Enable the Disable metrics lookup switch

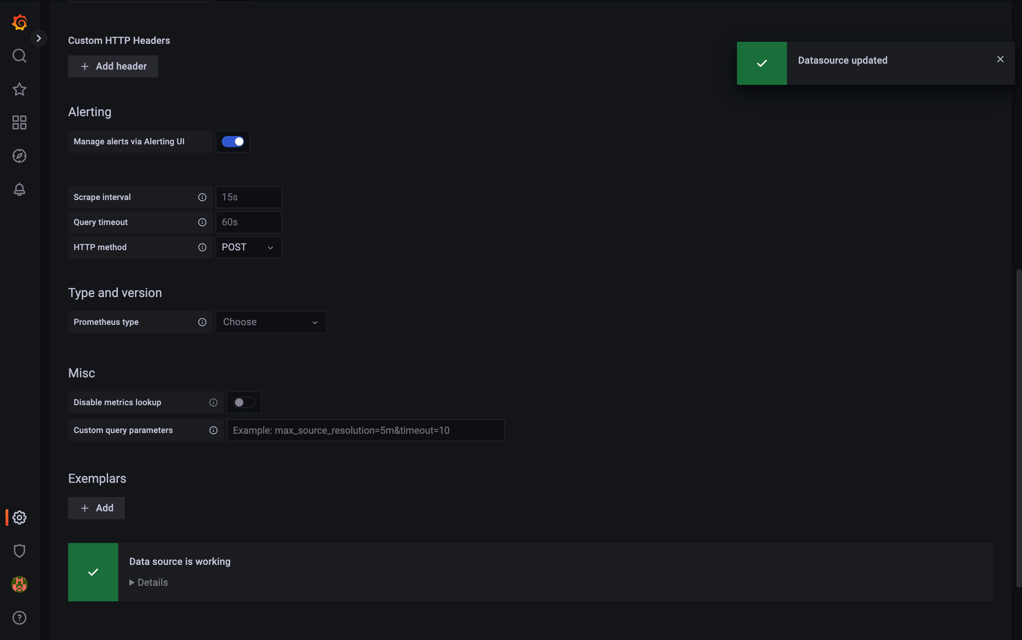(x=244, y=402)
